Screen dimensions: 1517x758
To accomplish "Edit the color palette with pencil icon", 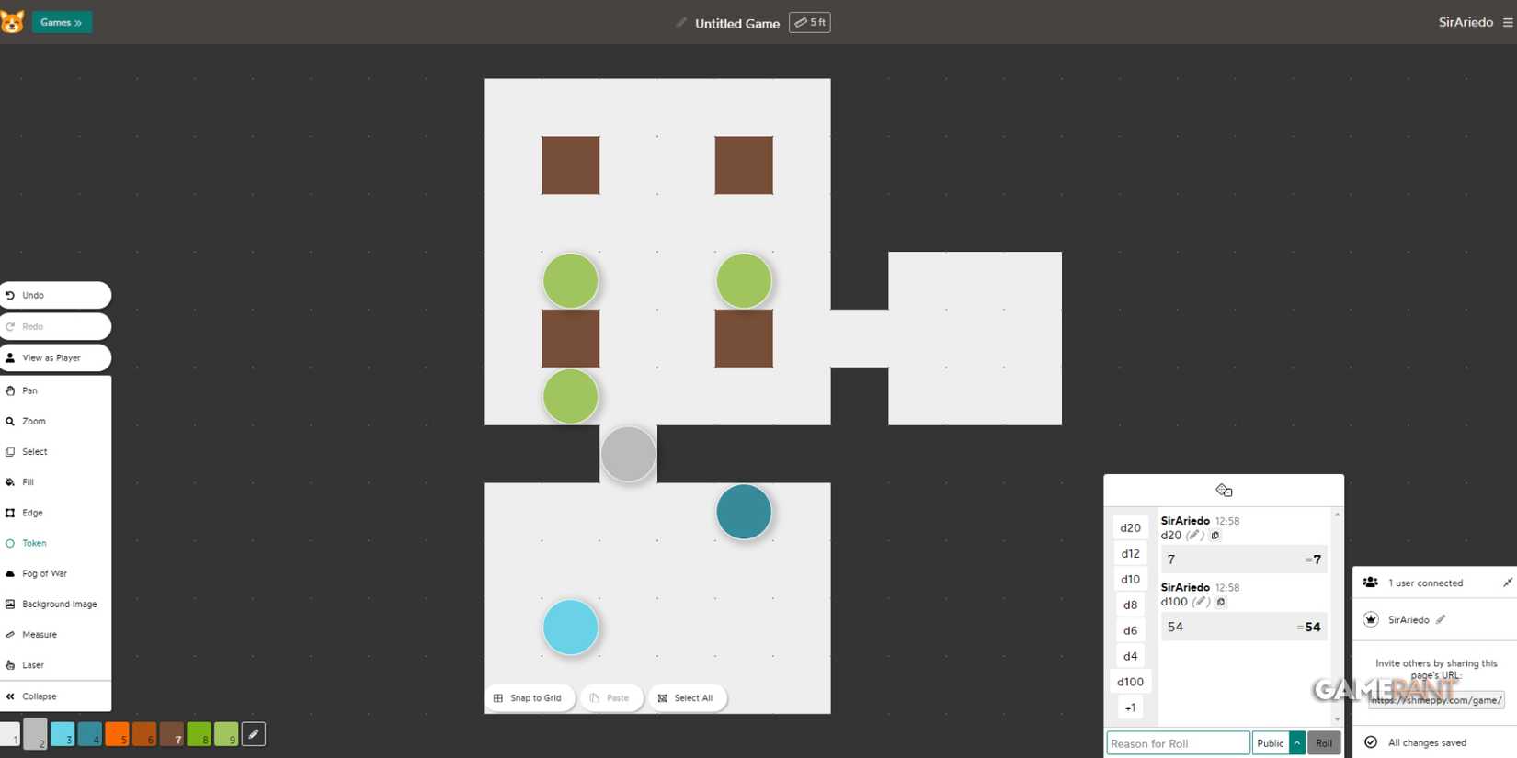I will pyautogui.click(x=254, y=734).
